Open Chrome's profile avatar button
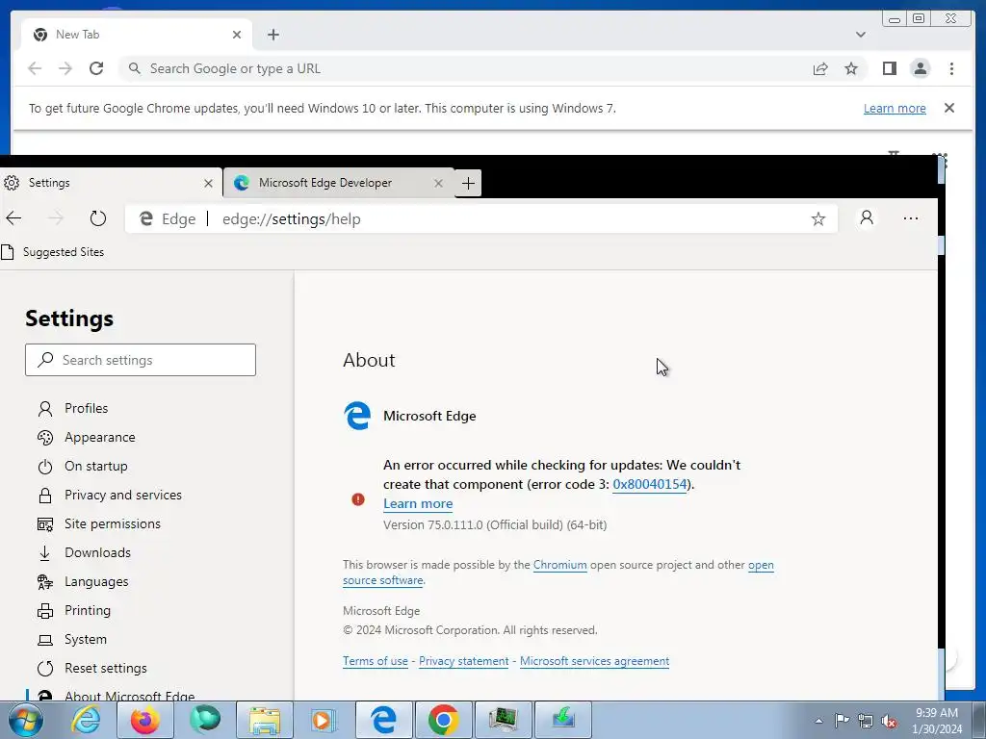986x739 pixels. tap(920, 68)
